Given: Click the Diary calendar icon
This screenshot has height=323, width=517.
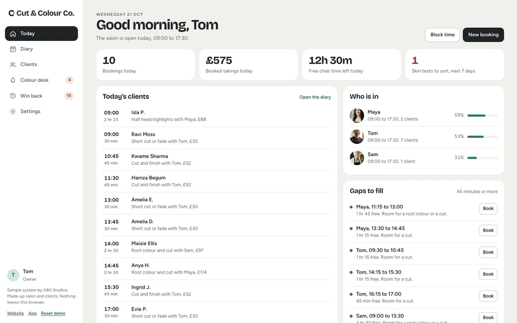Looking at the screenshot, I should (13, 49).
